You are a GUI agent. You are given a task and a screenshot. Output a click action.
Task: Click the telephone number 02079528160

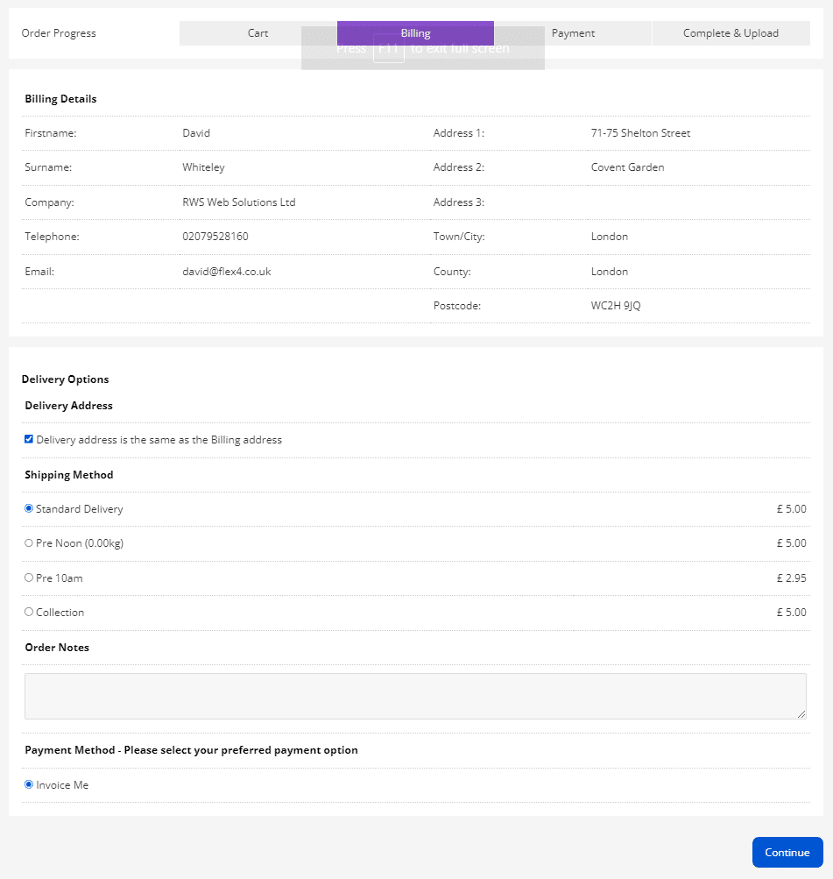pos(215,237)
